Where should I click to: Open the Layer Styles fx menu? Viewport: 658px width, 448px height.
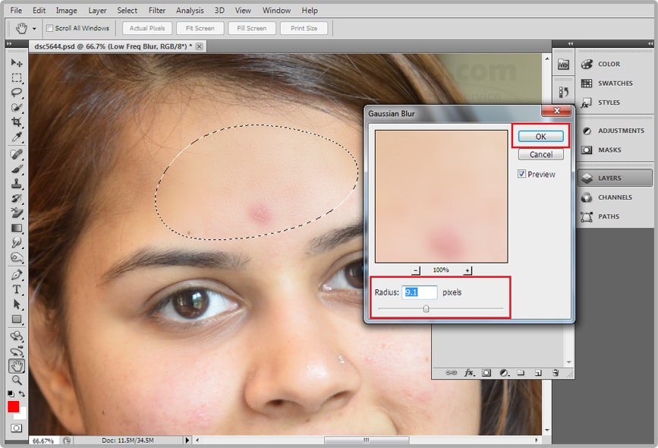tap(469, 374)
